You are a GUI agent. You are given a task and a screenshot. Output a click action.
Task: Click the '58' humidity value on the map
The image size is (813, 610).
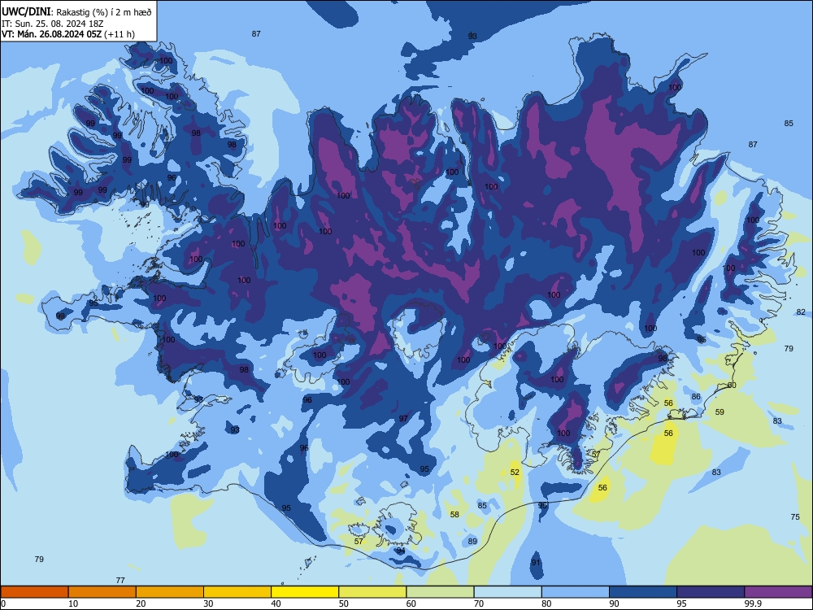coord(454,515)
